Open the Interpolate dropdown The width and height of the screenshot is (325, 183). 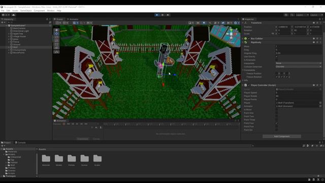pyautogui.click(x=299, y=63)
